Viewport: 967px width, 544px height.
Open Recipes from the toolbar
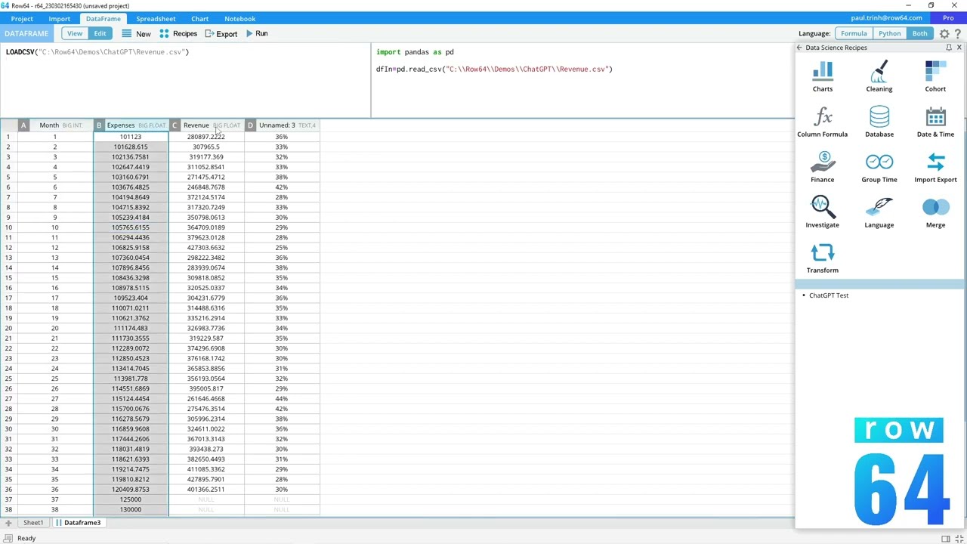click(x=178, y=33)
